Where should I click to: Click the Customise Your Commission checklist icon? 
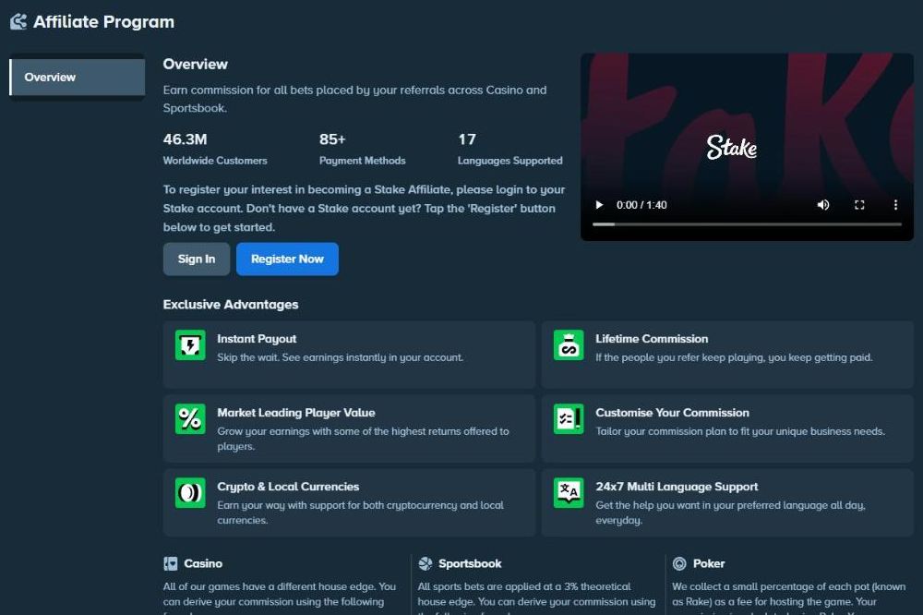coord(569,419)
